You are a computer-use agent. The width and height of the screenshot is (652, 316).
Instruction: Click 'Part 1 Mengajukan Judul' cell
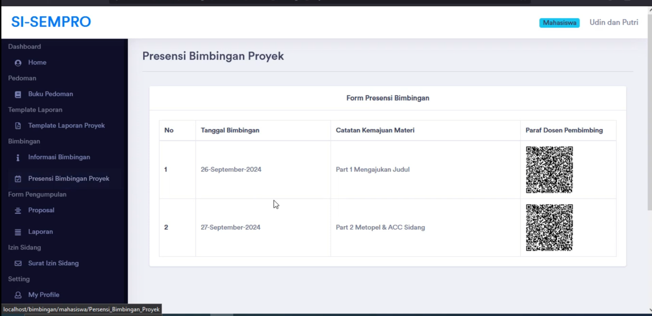pos(425,170)
